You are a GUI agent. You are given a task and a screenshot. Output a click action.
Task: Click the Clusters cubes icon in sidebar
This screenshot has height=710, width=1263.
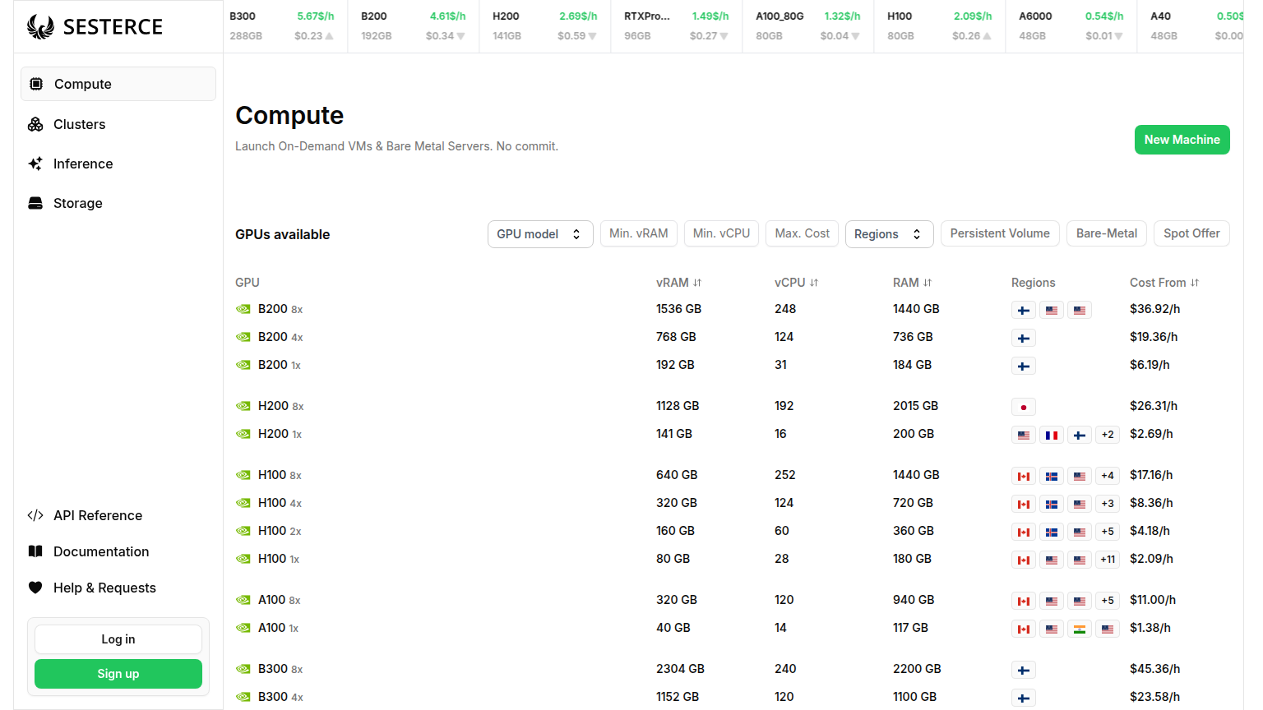tap(35, 124)
